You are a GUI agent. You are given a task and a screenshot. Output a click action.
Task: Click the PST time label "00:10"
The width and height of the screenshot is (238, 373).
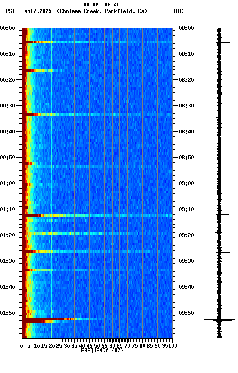(7, 54)
